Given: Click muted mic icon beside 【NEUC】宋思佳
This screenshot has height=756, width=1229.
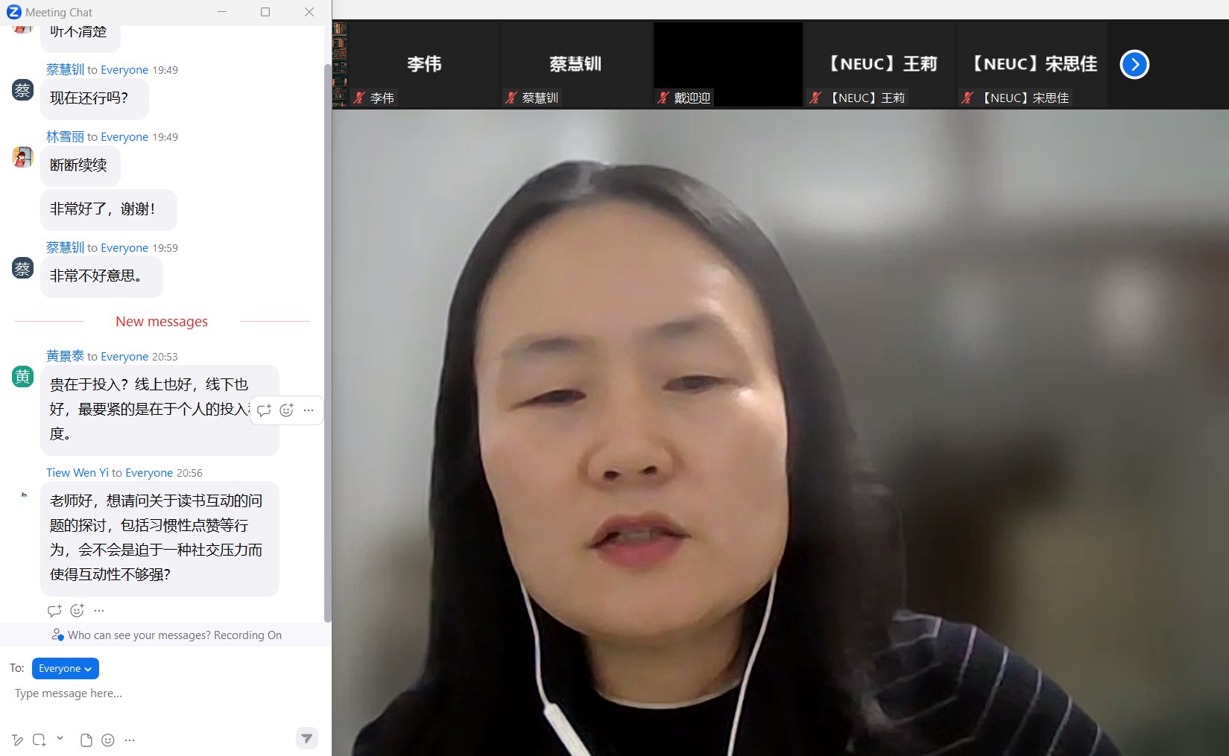Looking at the screenshot, I should coord(967,98).
